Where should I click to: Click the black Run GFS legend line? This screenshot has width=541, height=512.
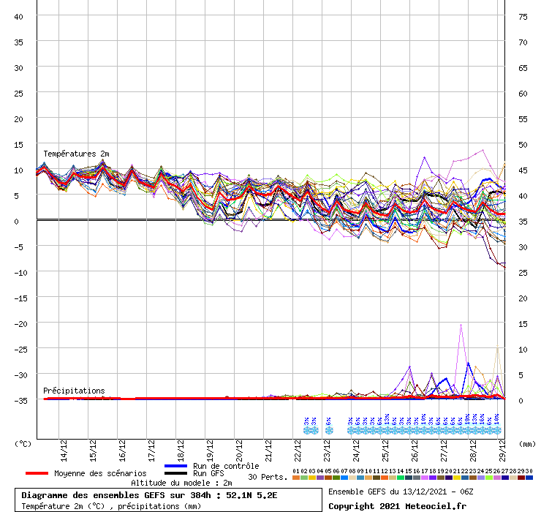(176, 473)
